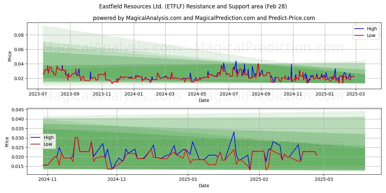Click the '2024-03' tick label on the top chart

click(x=165, y=94)
